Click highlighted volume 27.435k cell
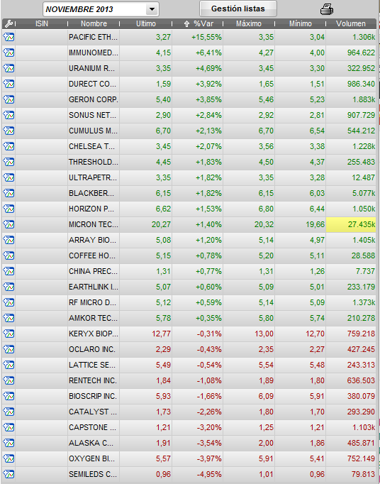The image size is (380, 484). pyautogui.click(x=351, y=224)
